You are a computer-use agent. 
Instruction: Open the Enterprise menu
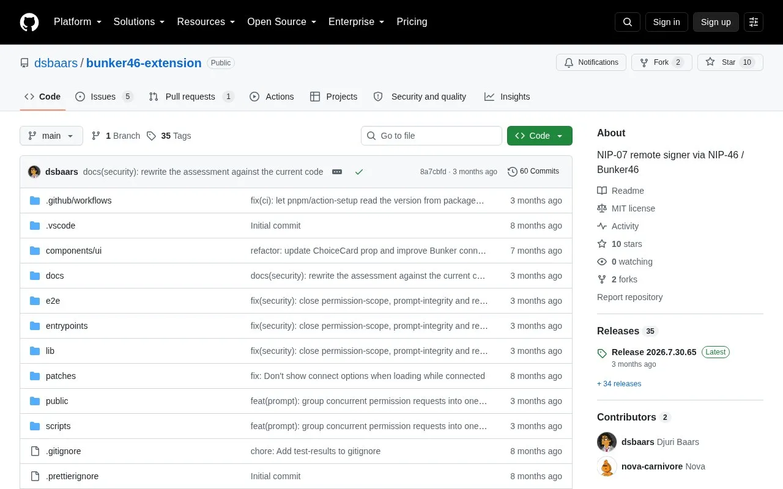[357, 22]
